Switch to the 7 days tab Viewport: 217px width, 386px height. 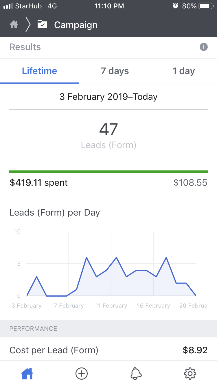(115, 71)
